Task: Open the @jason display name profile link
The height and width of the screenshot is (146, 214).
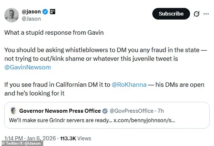Action: point(32,12)
